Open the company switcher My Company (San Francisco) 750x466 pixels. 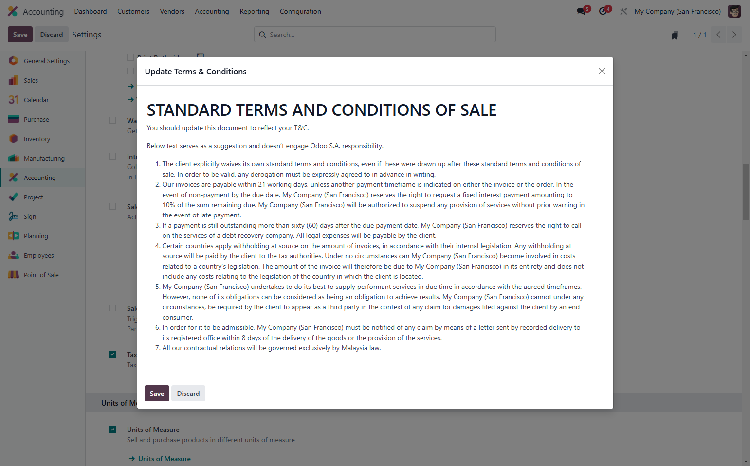677,11
